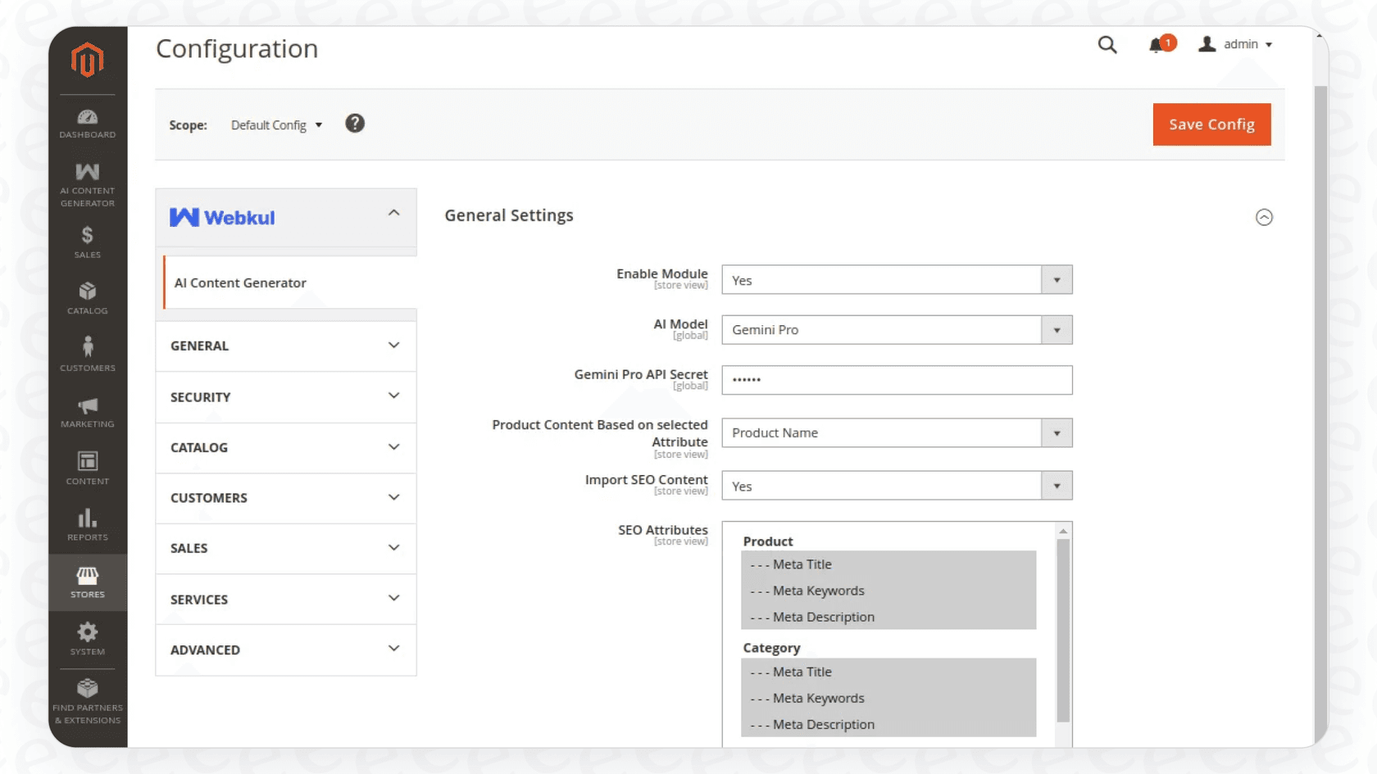Click the Customers sidebar icon
This screenshot has height=774, width=1377.
tap(87, 352)
